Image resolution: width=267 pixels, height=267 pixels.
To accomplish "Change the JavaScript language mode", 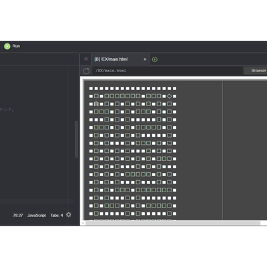I will click(x=37, y=216).
